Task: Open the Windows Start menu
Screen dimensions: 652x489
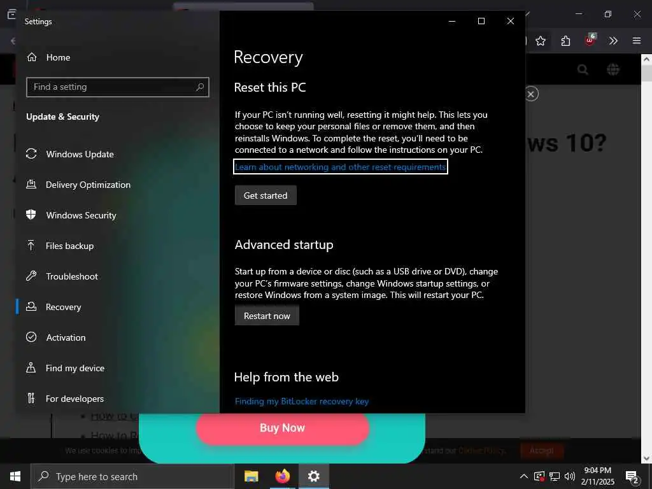Action: (15, 476)
